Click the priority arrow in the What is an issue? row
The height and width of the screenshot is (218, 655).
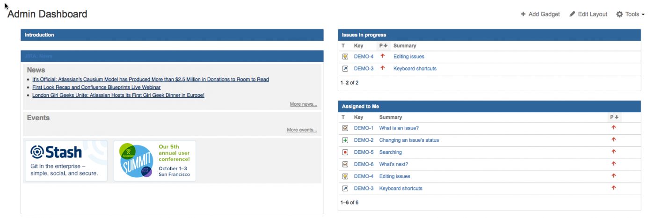tap(614, 128)
